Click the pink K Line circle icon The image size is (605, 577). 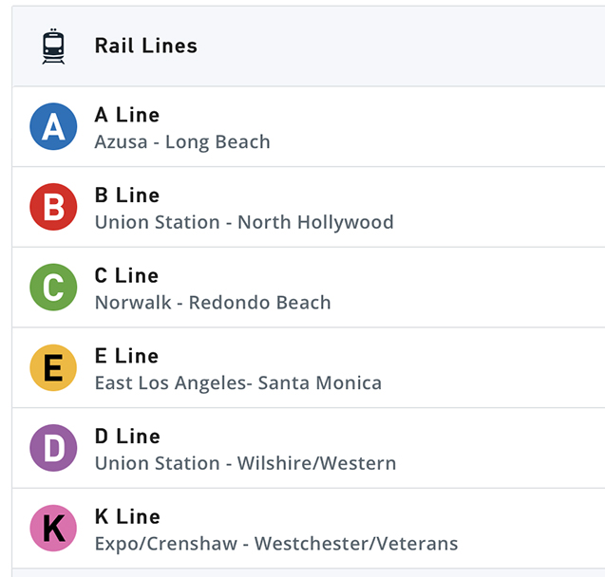click(53, 529)
